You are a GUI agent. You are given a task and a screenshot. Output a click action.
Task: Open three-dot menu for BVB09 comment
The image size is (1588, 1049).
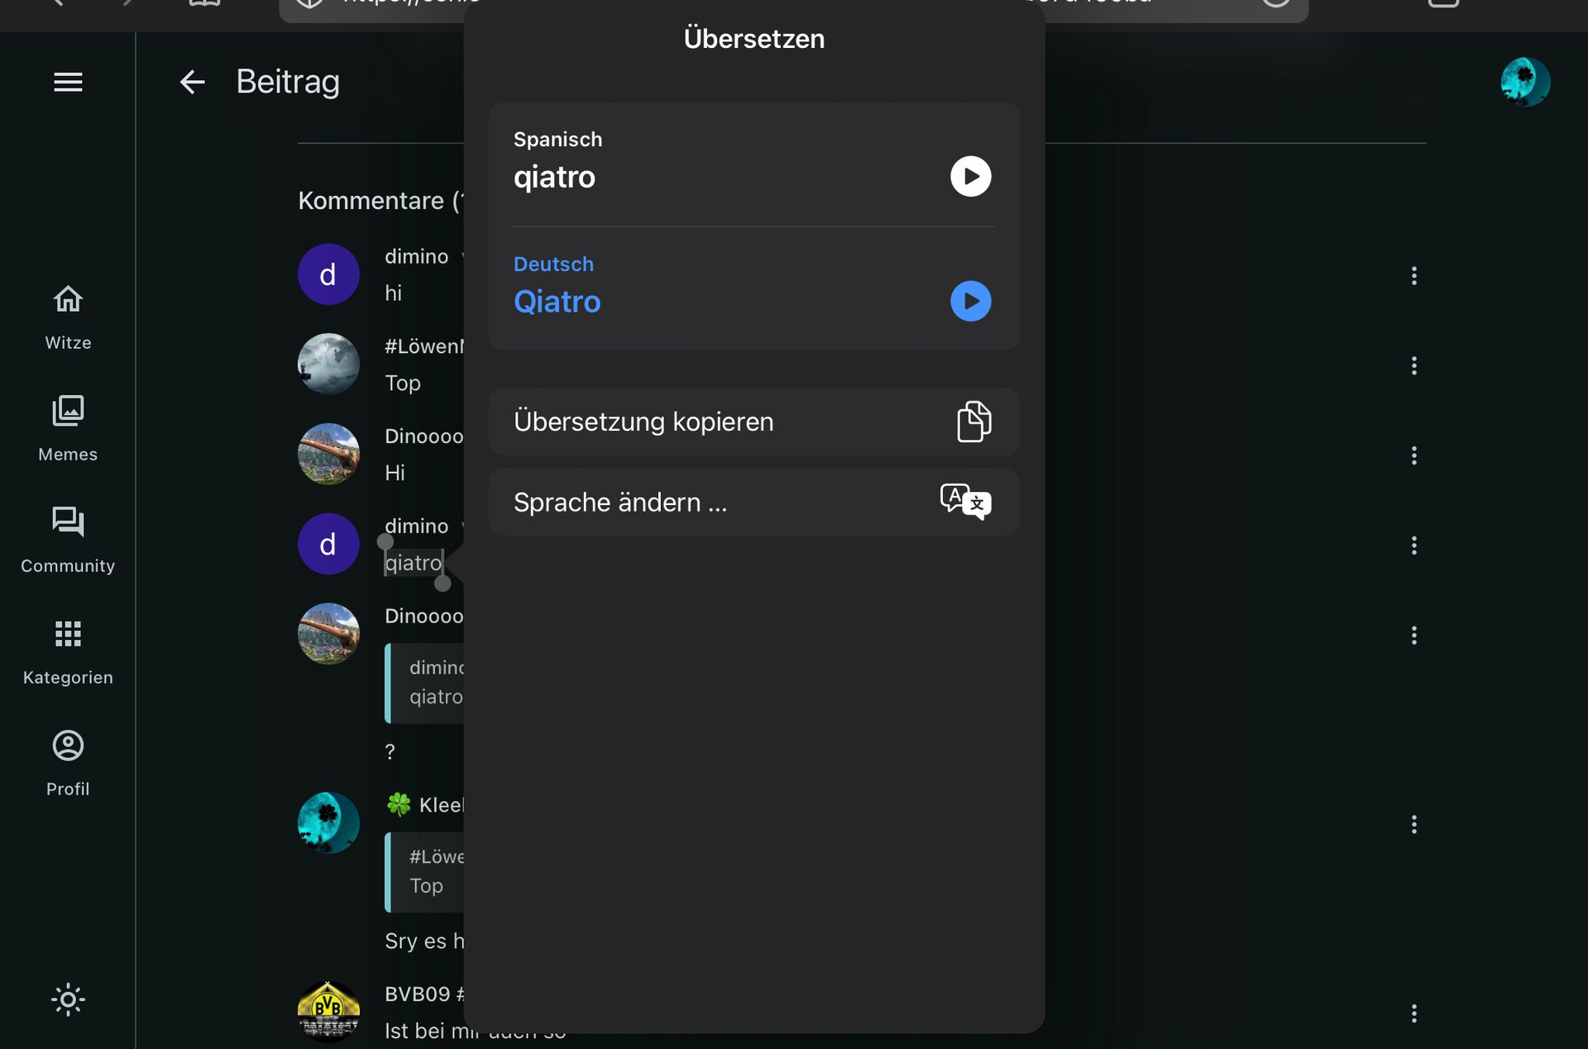coord(1413,1013)
